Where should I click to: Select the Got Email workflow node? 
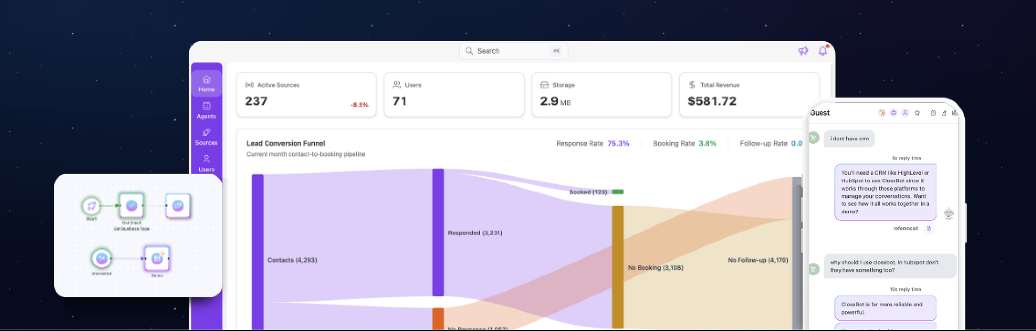(131, 206)
